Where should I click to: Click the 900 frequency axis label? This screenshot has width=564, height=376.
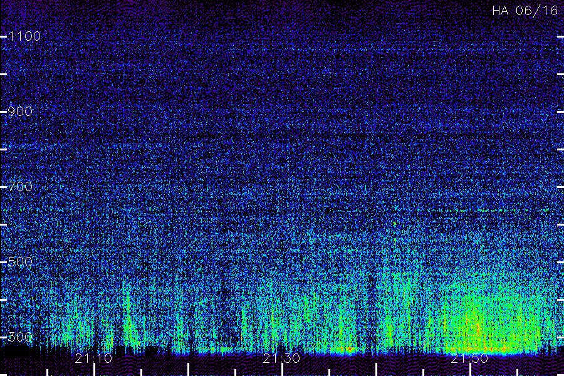click(20, 111)
